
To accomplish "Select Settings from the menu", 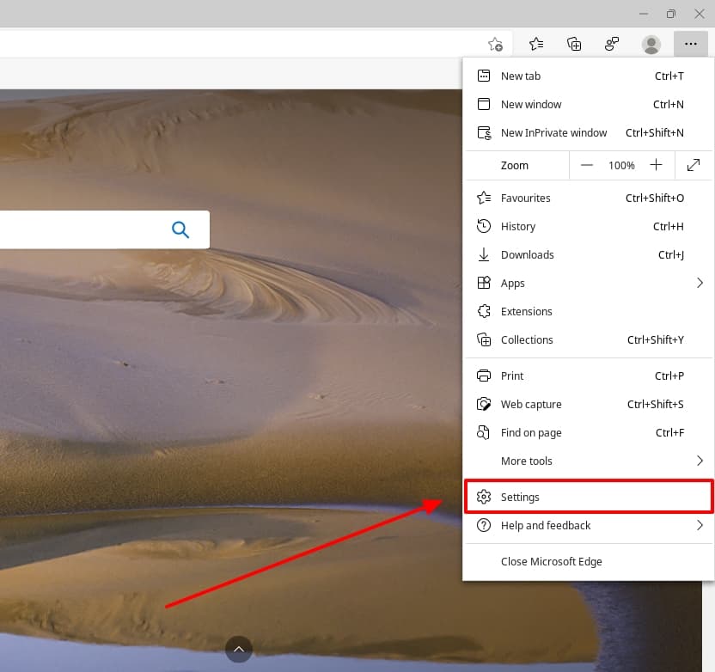I will [521, 497].
